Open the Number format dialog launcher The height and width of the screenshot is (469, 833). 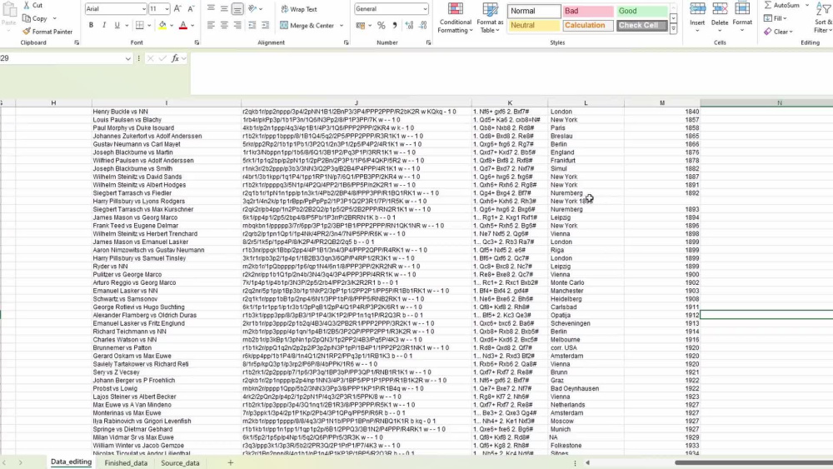[x=428, y=42]
